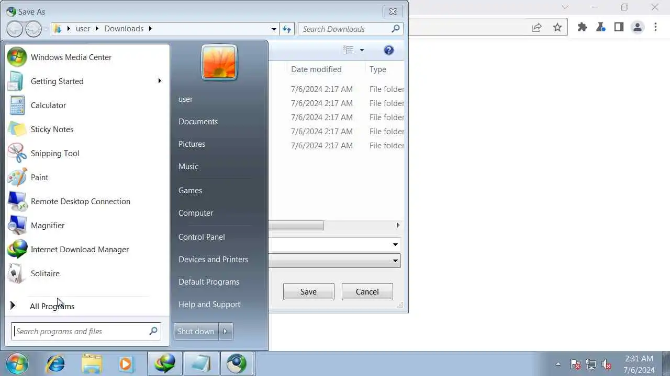The image size is (670, 376).
Task: Open Devices and Printers
Action: (x=213, y=259)
